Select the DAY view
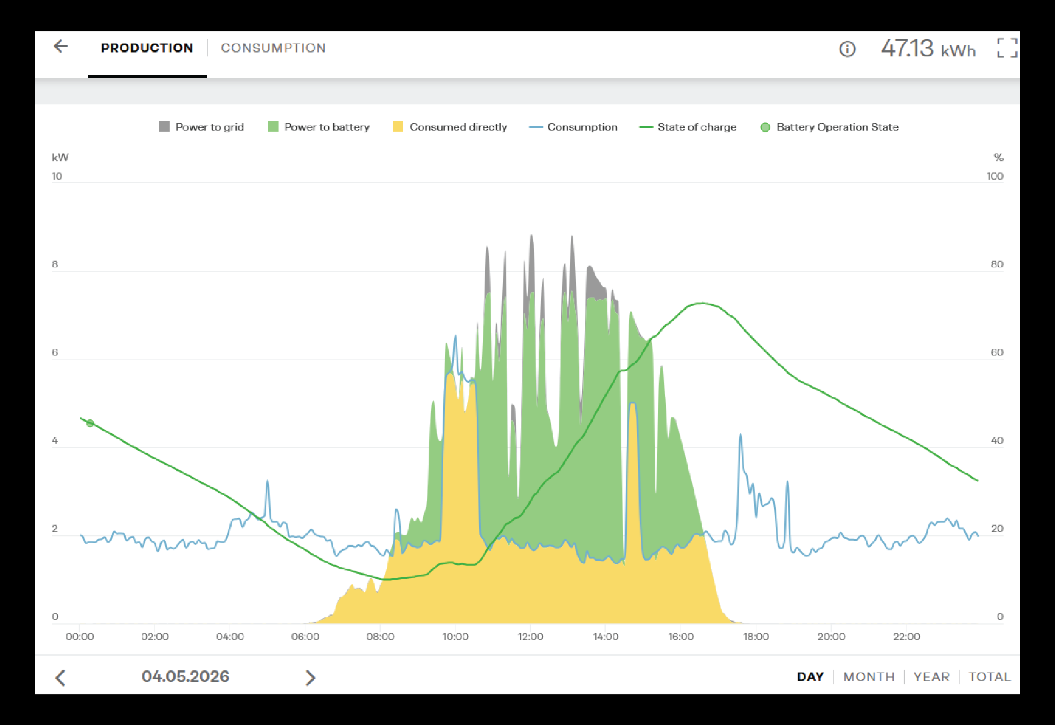1055x725 pixels. click(810, 676)
